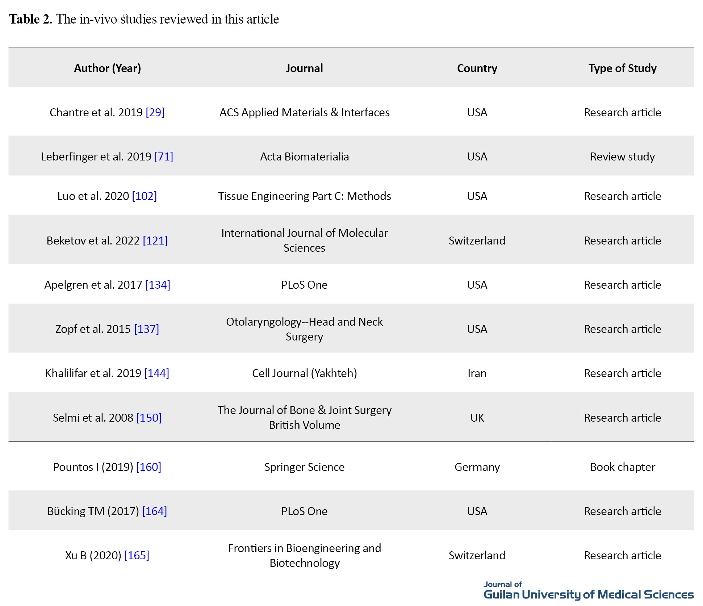Open citation link [29] for Chantre

(x=155, y=112)
